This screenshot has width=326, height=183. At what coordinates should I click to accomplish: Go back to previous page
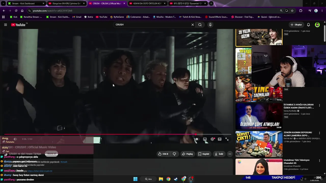pos(4,11)
